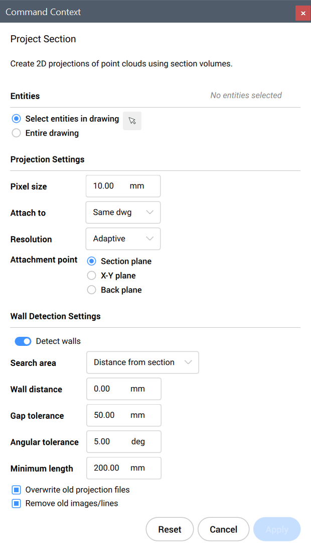Open the Search area dropdown
The height and width of the screenshot is (551, 311).
(x=142, y=362)
